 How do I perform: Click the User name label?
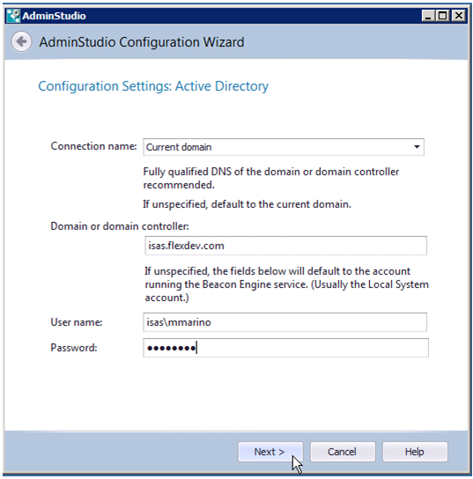click(x=77, y=322)
